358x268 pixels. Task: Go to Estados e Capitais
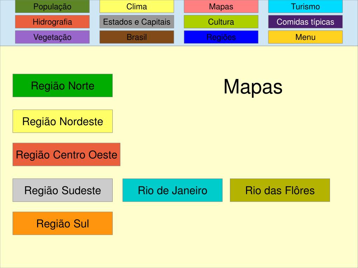(x=136, y=22)
